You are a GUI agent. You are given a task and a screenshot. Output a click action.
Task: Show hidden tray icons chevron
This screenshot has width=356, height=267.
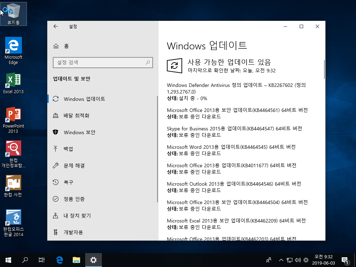(281, 260)
